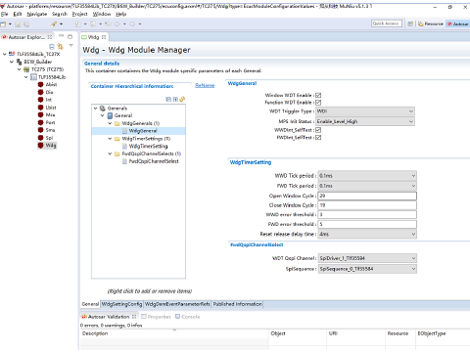Viewport: 470px width, 352px height.
Task: Open the File menu
Action: coord(4,14)
